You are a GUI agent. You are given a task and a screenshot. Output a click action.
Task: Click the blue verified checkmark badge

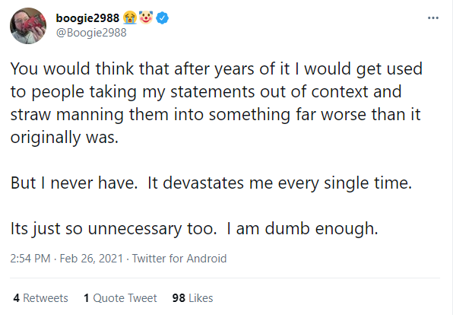(x=163, y=18)
